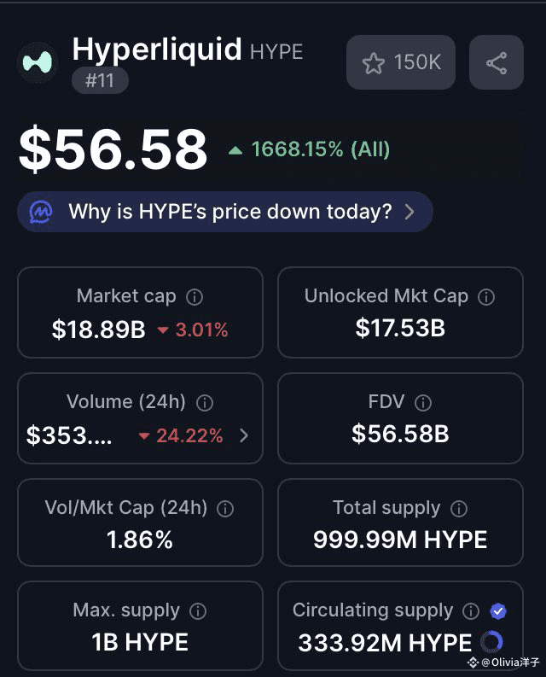Click the #11 rank badge
Viewport: 546px width, 677px height.
click(x=100, y=81)
